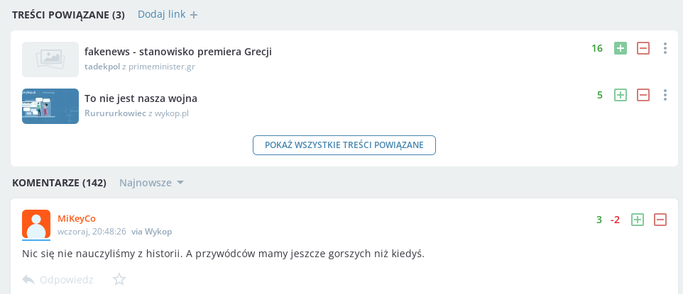Image resolution: width=683 pixels, height=294 pixels.
Task: Open thumbnail of "To nie jest nasza wojna"
Action: coord(50,106)
